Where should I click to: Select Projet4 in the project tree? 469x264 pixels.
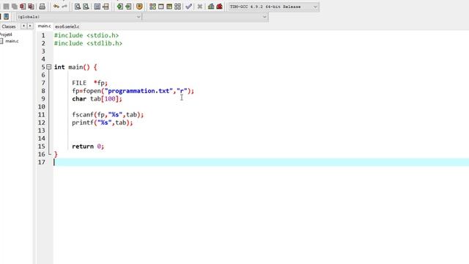pos(6,34)
